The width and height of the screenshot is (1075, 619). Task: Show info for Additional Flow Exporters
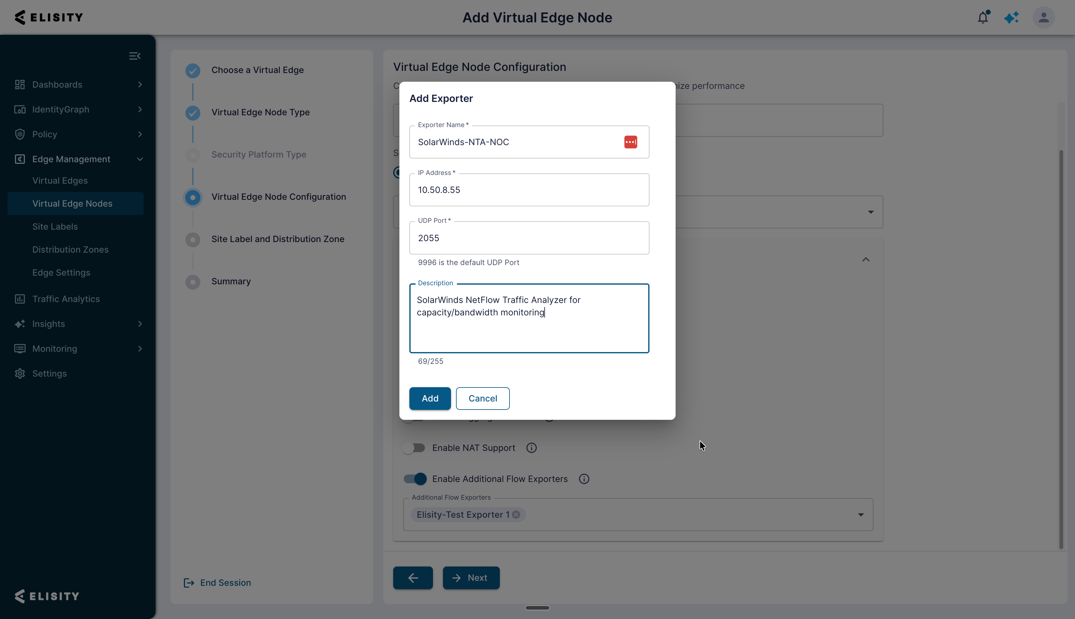[x=584, y=479]
